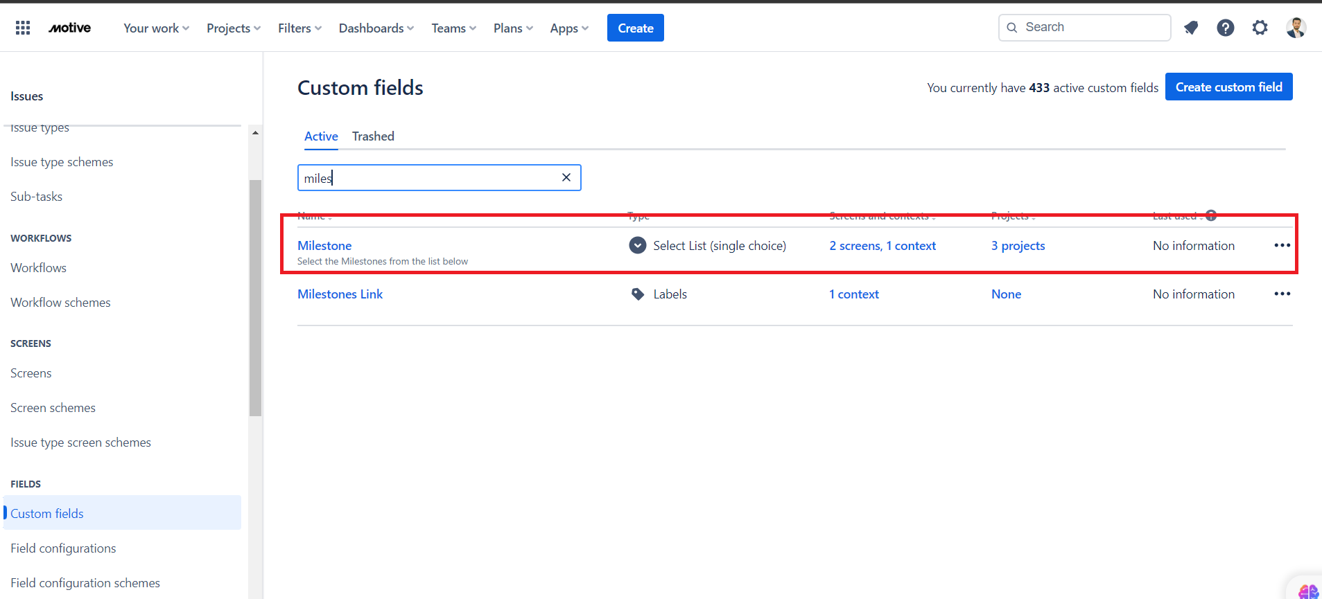1322x599 pixels.
Task: Open more actions for Milestones Link row
Action: [1282, 294]
